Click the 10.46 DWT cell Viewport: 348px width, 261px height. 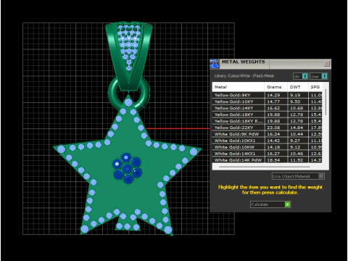click(298, 154)
